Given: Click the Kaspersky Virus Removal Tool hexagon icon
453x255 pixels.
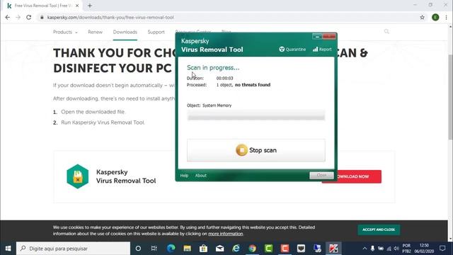Looking at the screenshot, I should point(77,176).
